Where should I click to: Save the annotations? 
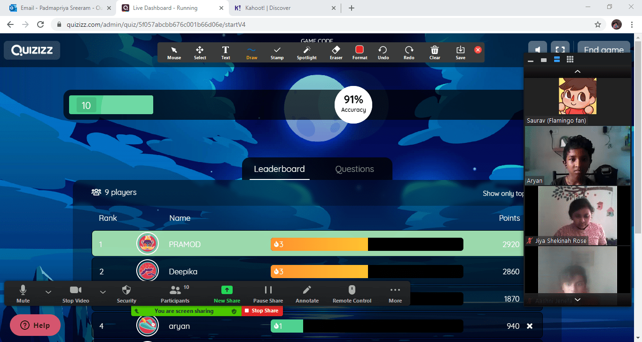coord(460,52)
